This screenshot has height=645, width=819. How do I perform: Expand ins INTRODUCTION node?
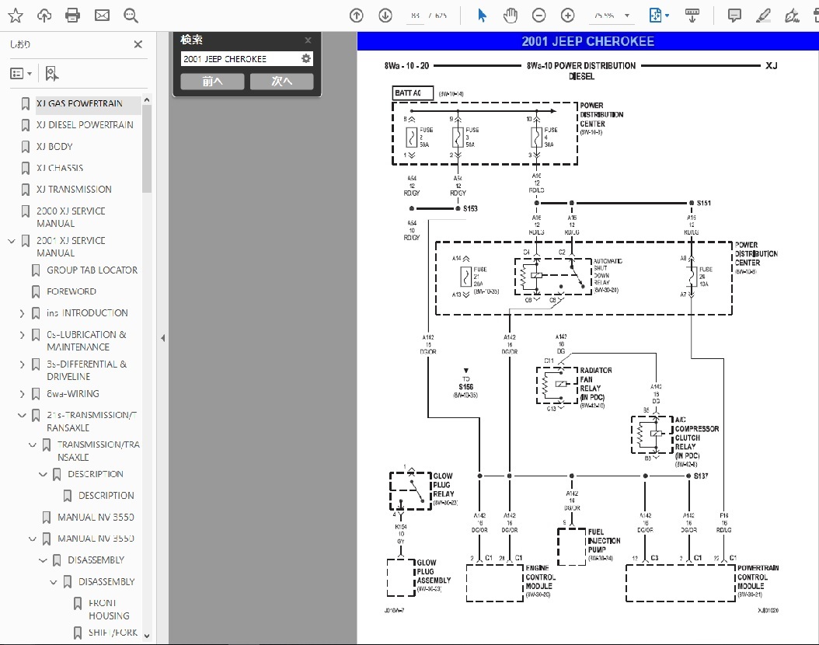pyautogui.click(x=22, y=313)
